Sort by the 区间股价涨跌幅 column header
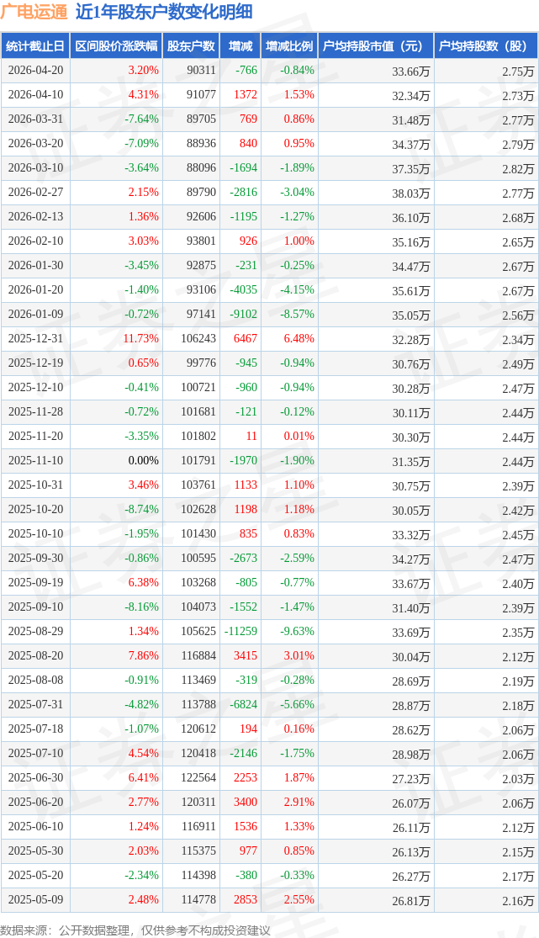This screenshot has height=938, width=539. coord(115,46)
